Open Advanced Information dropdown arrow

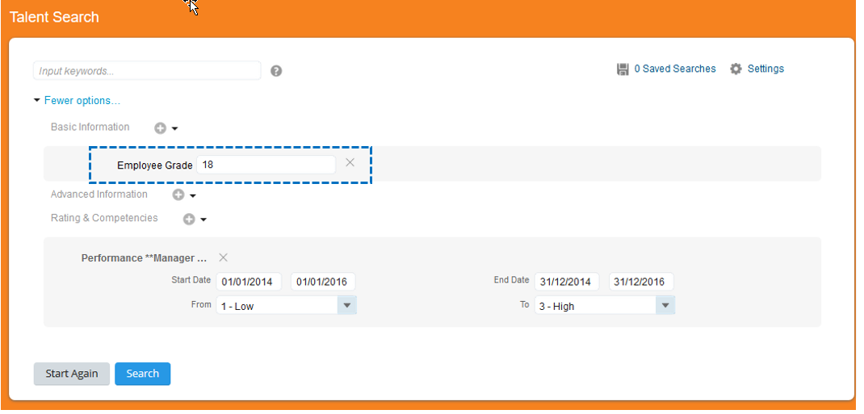[x=193, y=195]
